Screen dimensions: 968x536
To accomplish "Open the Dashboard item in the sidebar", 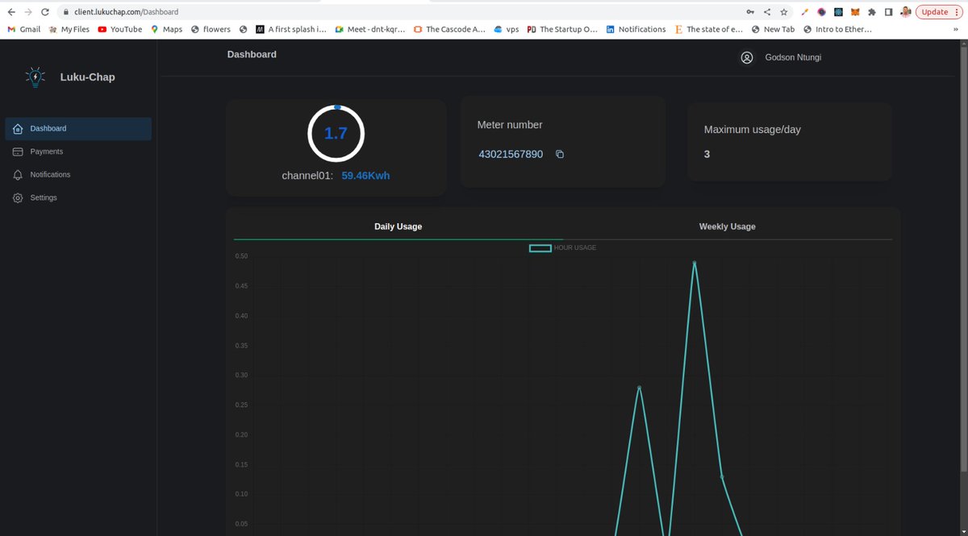I will [78, 129].
